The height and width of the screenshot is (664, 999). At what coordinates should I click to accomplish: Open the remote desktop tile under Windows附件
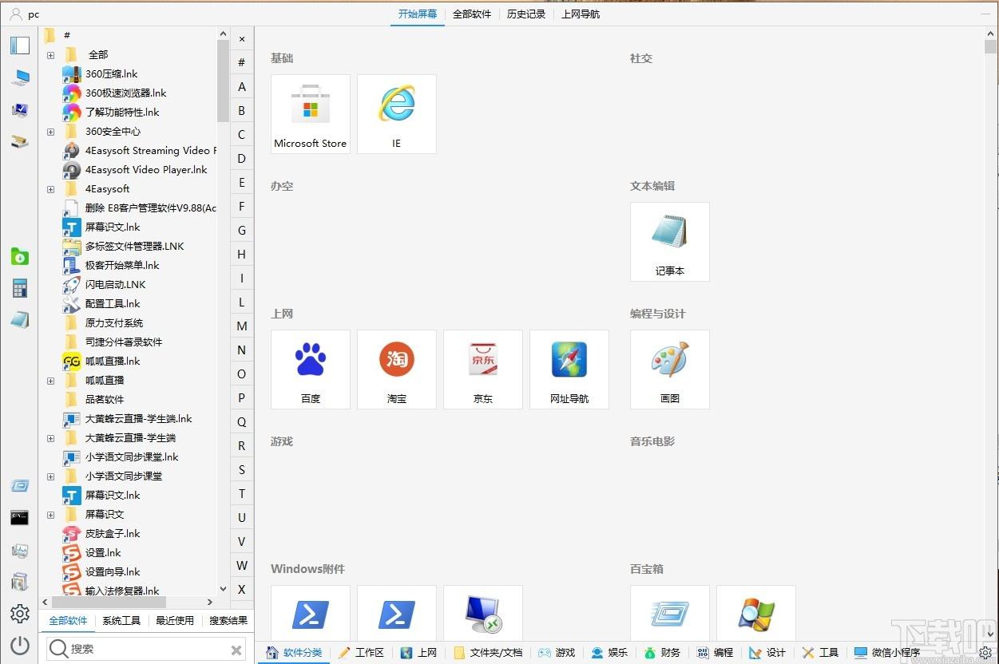(483, 613)
